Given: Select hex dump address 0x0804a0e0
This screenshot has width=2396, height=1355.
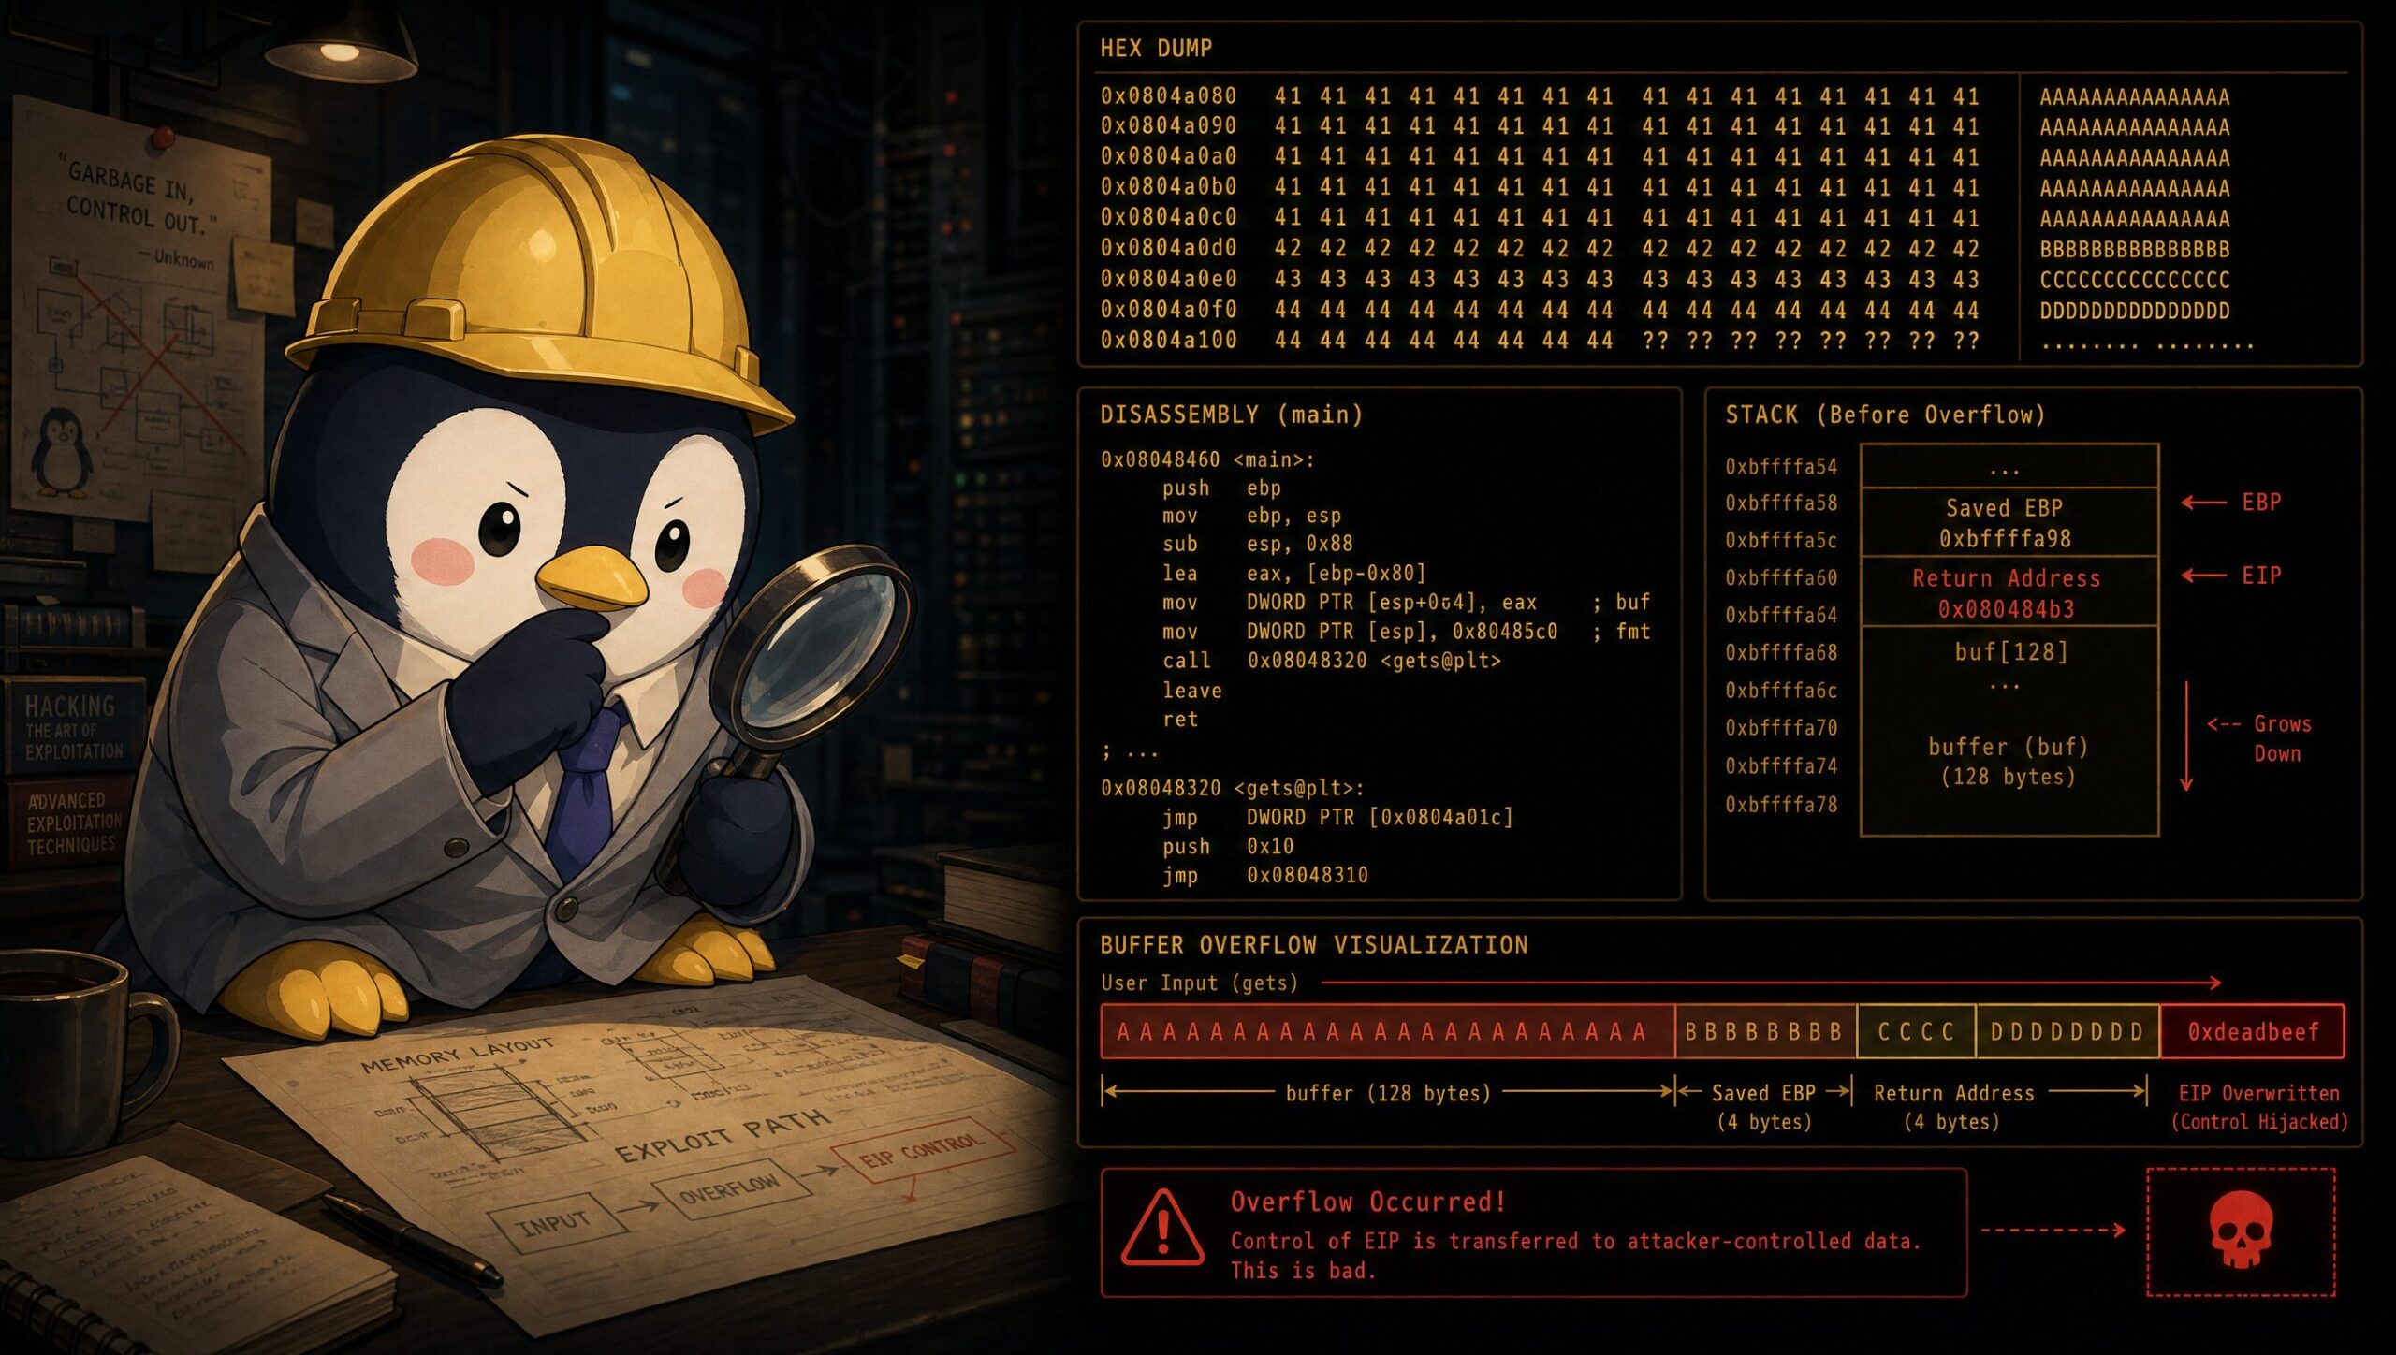Looking at the screenshot, I should click(x=1168, y=279).
